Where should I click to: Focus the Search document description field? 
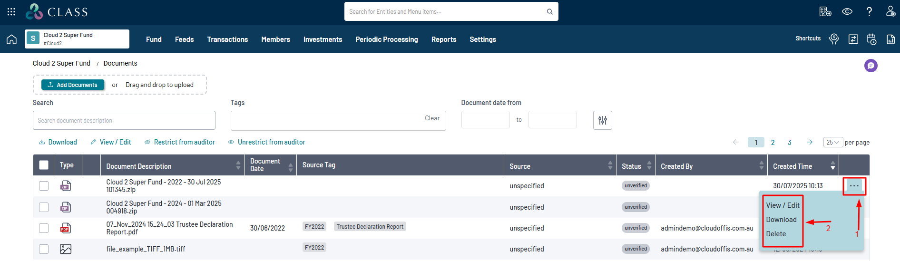click(x=124, y=121)
